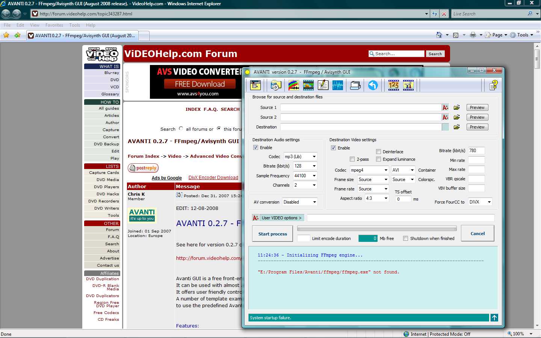Click the browser vertical scrollbar thumb
The width and height of the screenshot is (541, 338).
[537, 59]
